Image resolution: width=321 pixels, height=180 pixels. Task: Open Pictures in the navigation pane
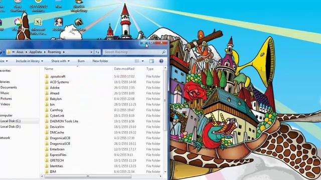pos(6,98)
